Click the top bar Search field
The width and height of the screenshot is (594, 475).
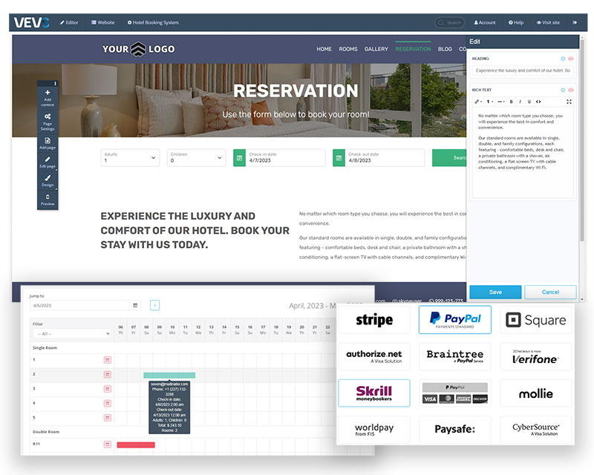click(x=449, y=23)
